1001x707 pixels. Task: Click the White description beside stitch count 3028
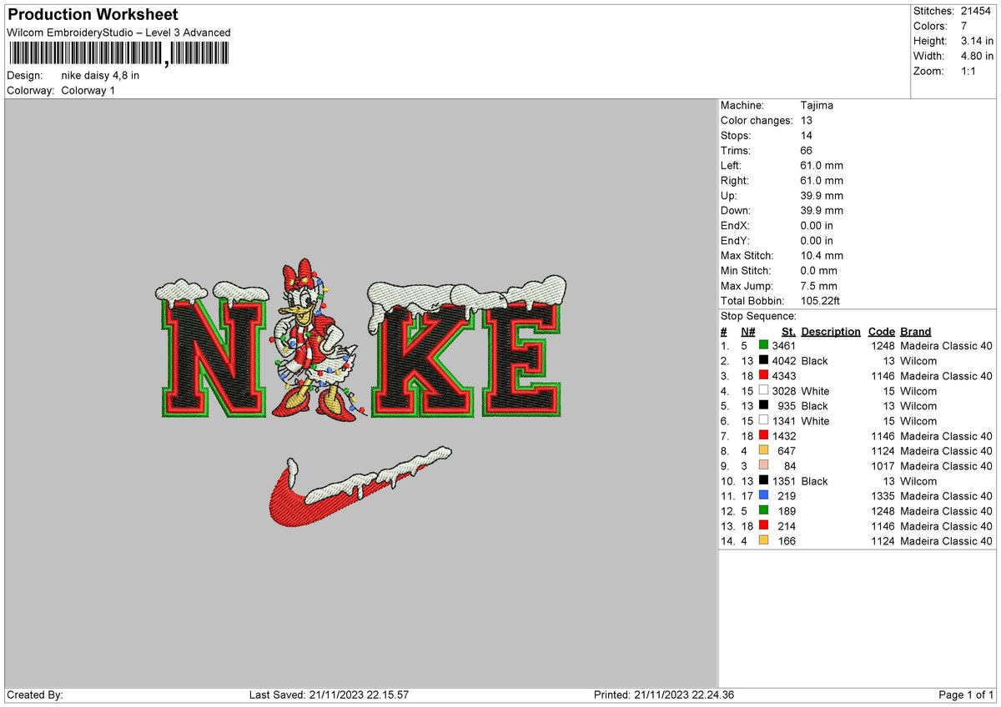[x=815, y=390]
